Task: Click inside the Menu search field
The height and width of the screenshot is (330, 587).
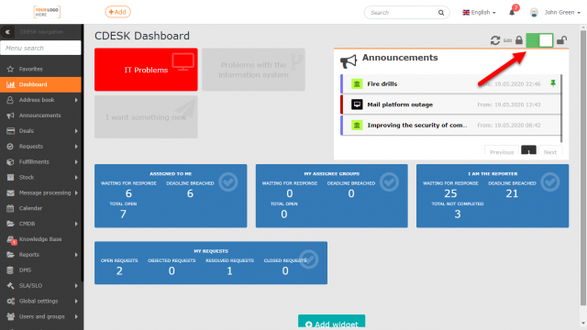Action: pos(40,48)
